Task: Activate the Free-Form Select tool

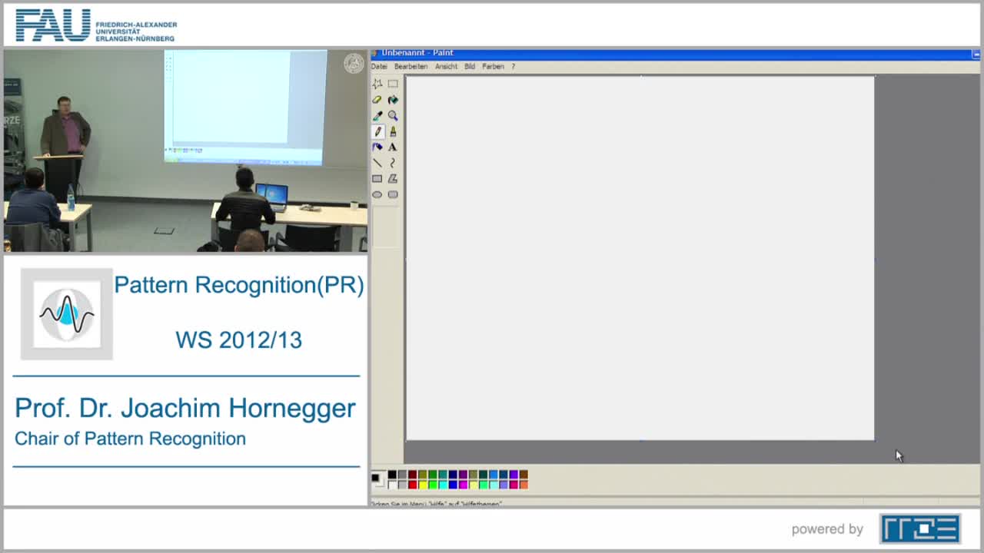Action: pos(377,84)
